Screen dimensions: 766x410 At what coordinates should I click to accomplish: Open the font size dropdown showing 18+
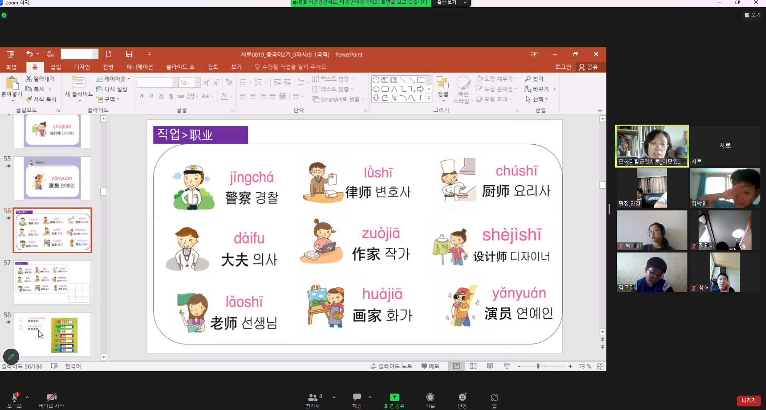coord(198,83)
